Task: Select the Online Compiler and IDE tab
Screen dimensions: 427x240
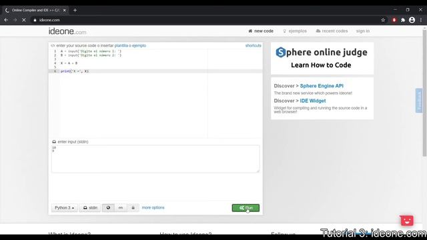Action: pyautogui.click(x=35, y=11)
